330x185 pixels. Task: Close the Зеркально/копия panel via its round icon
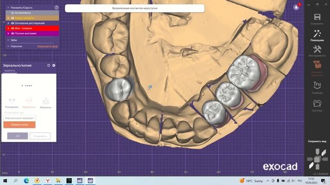click(54, 65)
